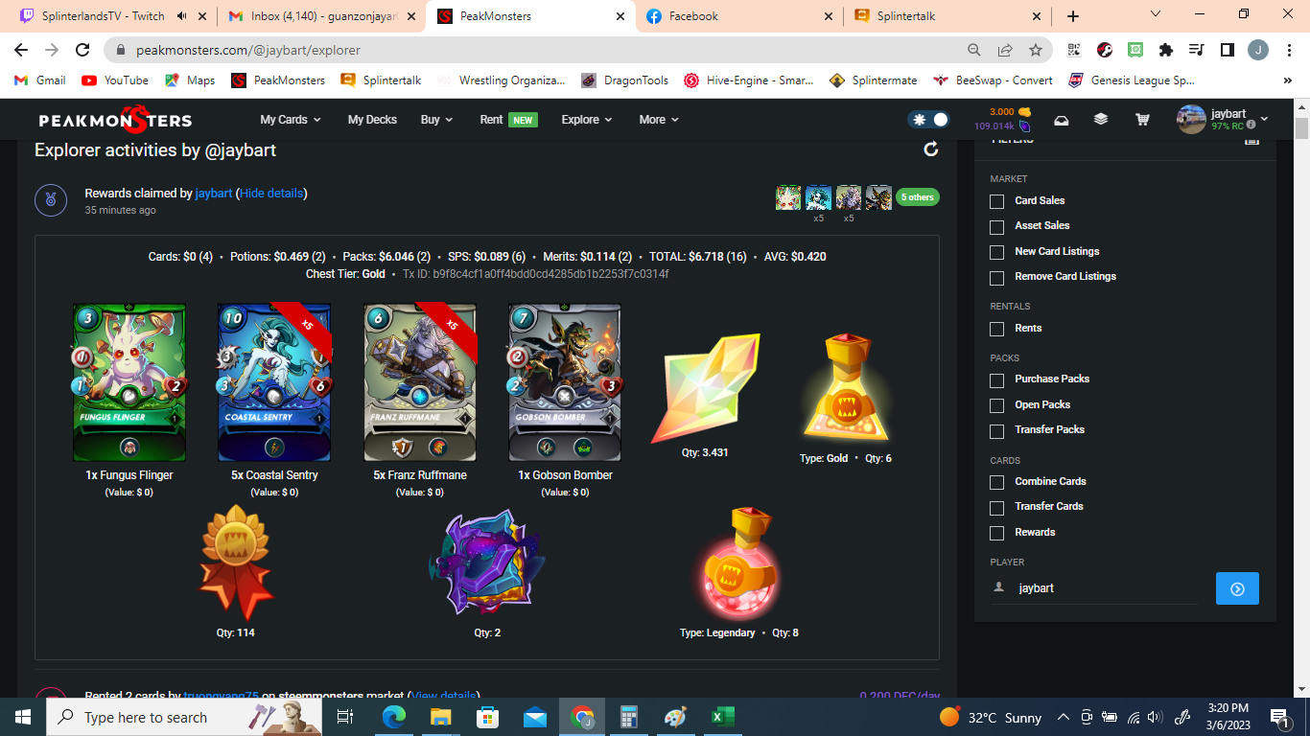Click the merits medal reward image
Screen dimensions: 1310x736
coord(236,563)
